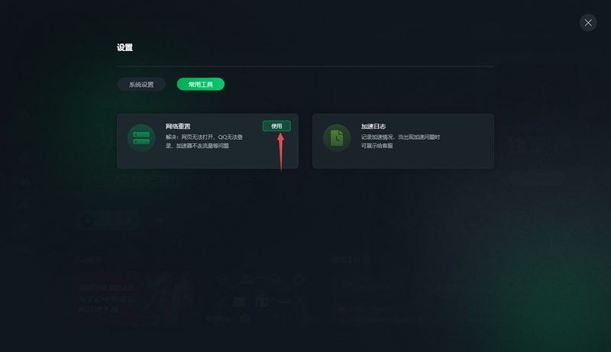Screen dimensions: 611x352
Task: Click the dimmed 立即加速 button behind the overlay
Action: (108, 221)
